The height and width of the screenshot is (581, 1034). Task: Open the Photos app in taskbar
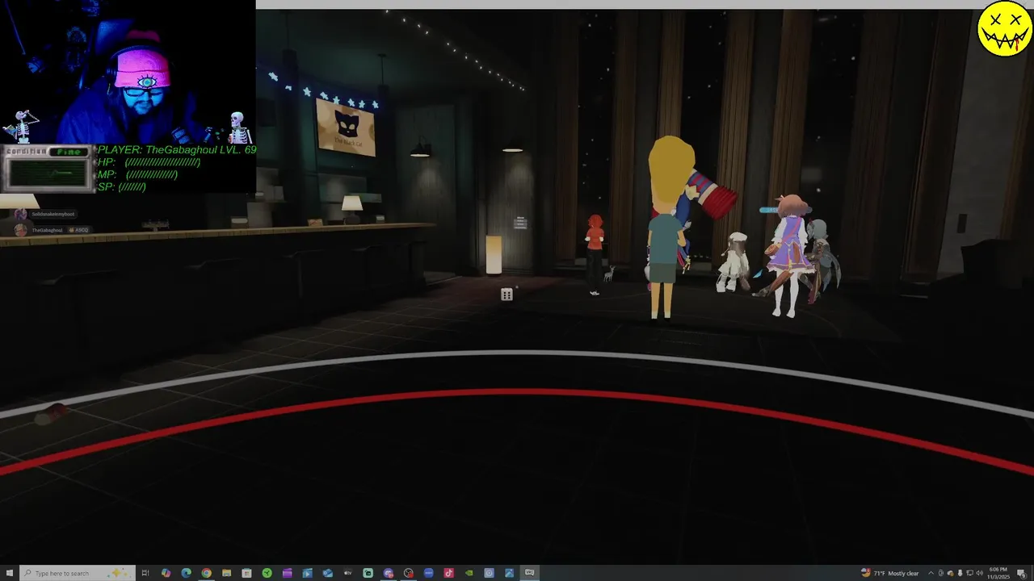click(510, 573)
